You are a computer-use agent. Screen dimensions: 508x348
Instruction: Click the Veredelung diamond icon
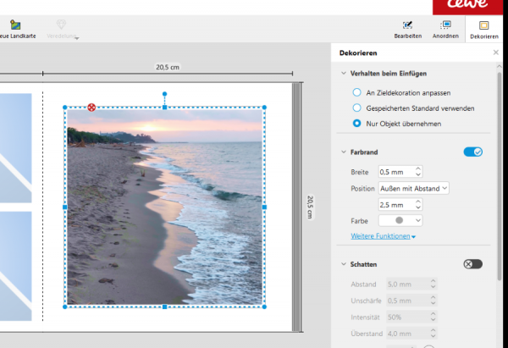tap(62, 26)
